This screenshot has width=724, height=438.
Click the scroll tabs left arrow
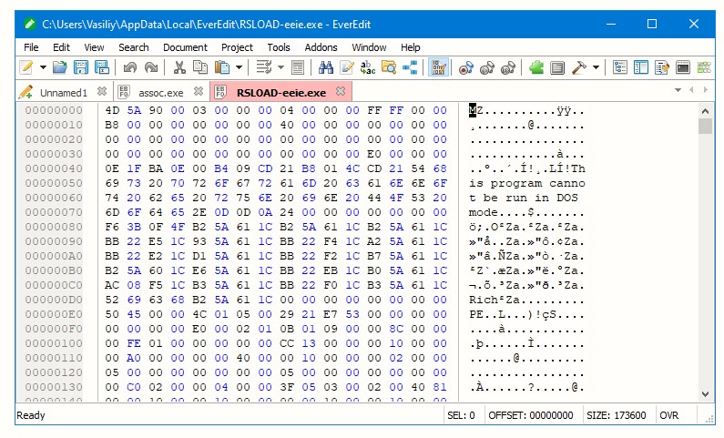691,90
